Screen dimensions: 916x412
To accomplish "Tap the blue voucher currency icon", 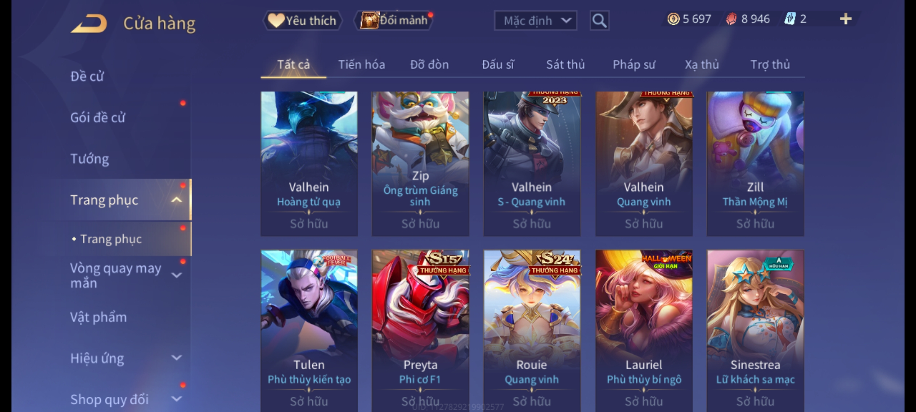I will click(x=790, y=19).
